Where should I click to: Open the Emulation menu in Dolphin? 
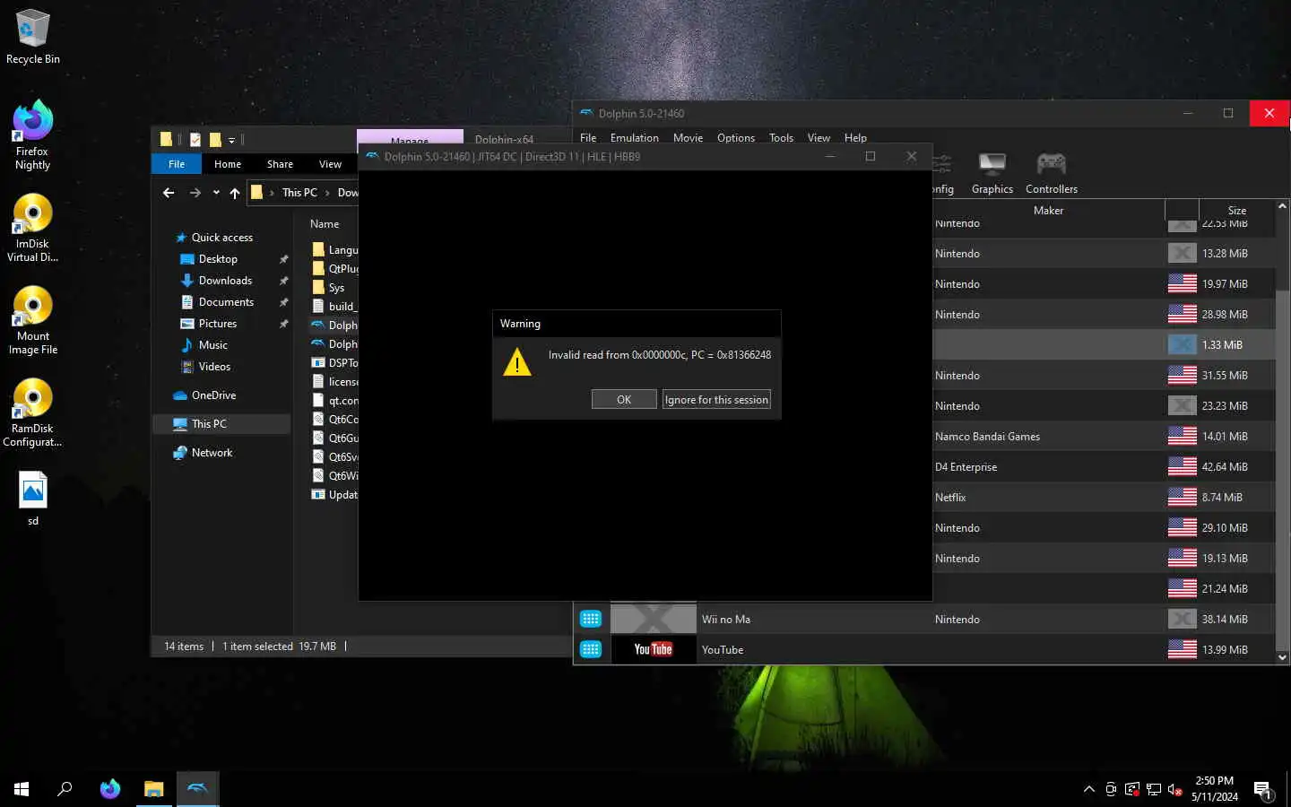point(635,138)
